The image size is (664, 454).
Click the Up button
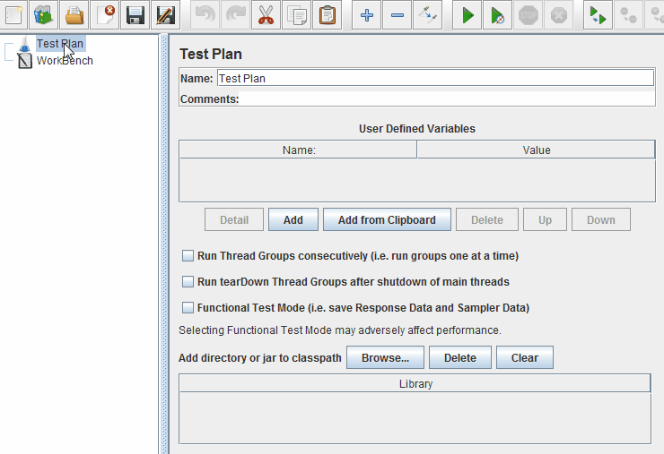[545, 219]
